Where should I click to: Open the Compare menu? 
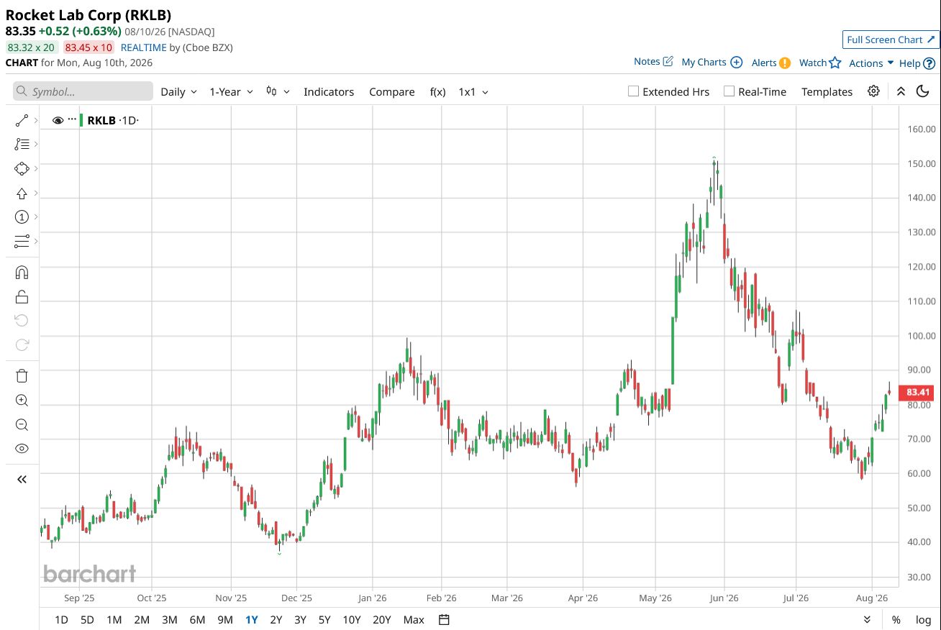(392, 91)
